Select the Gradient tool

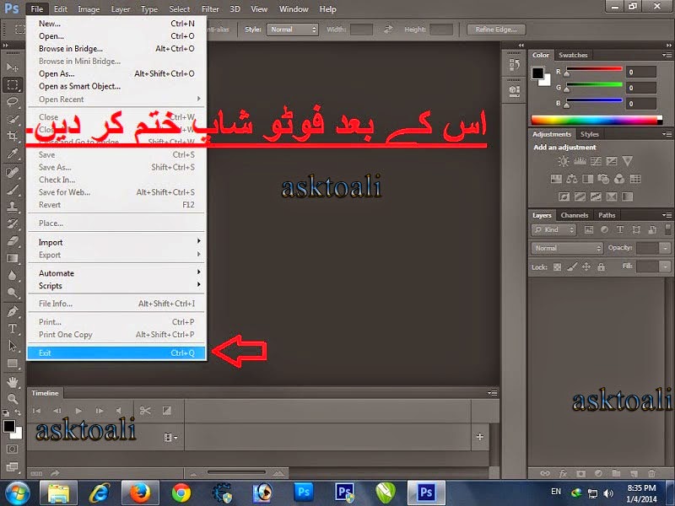(13, 258)
